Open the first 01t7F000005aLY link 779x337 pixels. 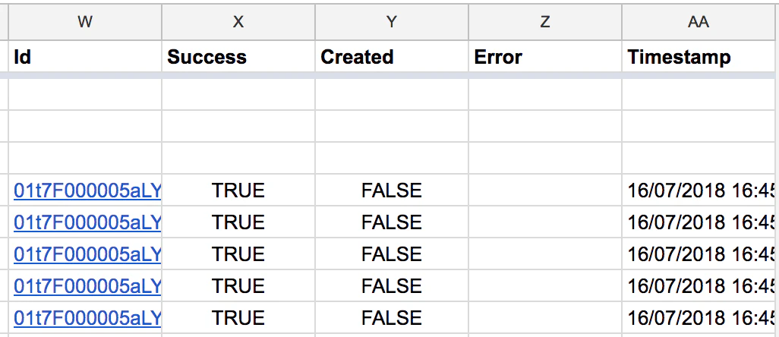pyautogui.click(x=87, y=191)
